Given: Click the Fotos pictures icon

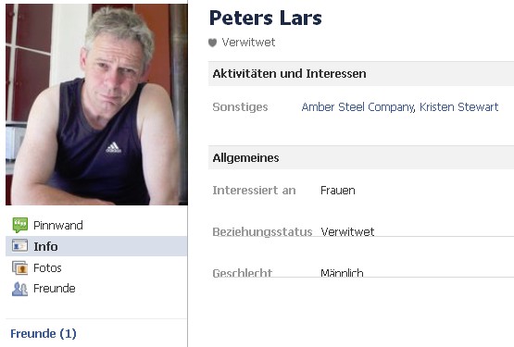Looking at the screenshot, I should pyautogui.click(x=19, y=267).
